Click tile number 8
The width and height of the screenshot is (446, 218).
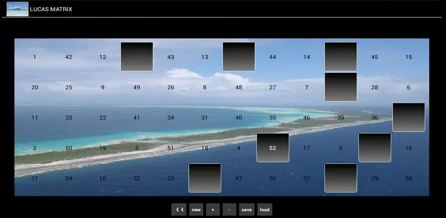coord(205,87)
